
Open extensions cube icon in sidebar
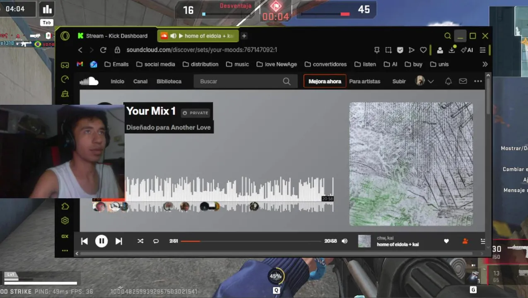(x=65, y=206)
